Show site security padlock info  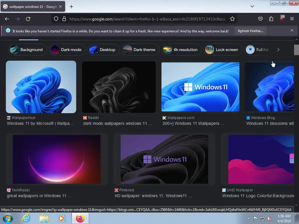64,19
